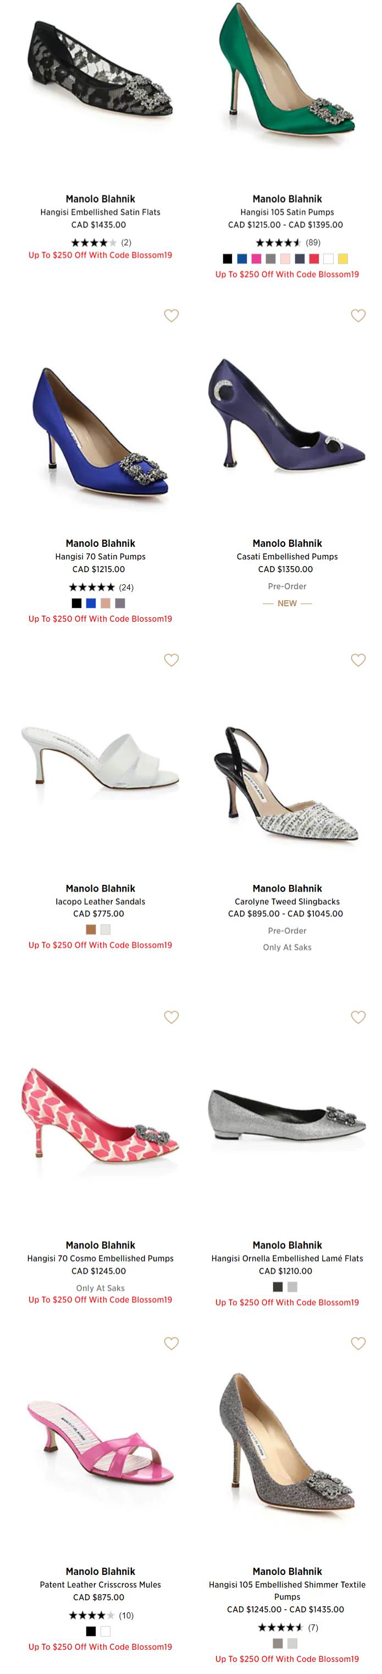The image size is (382, 1674).
Task: Pick blue swatch under Hangisi 70 Satin Pumps
Action: coord(91,603)
